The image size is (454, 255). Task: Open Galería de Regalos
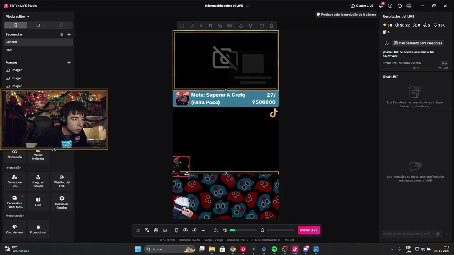pyautogui.click(x=62, y=202)
